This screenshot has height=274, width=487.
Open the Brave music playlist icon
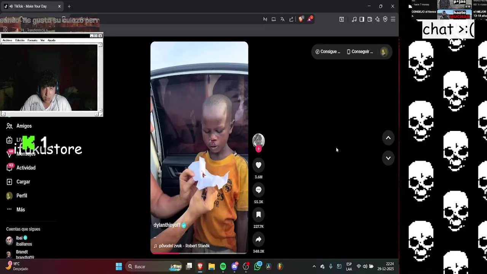click(354, 19)
